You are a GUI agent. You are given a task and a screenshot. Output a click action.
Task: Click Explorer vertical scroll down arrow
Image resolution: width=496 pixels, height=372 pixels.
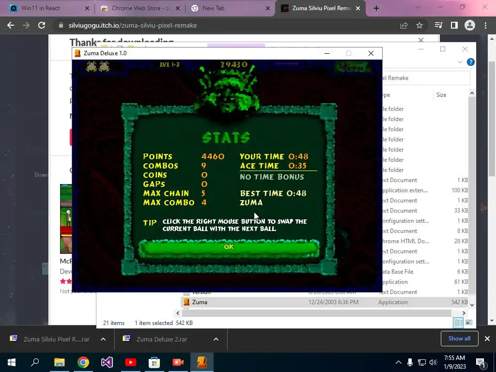(472, 305)
